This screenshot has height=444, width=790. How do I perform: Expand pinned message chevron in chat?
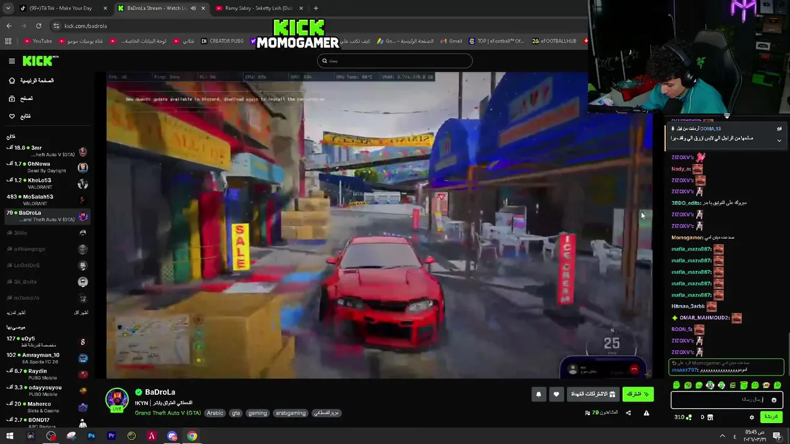pyautogui.click(x=779, y=141)
